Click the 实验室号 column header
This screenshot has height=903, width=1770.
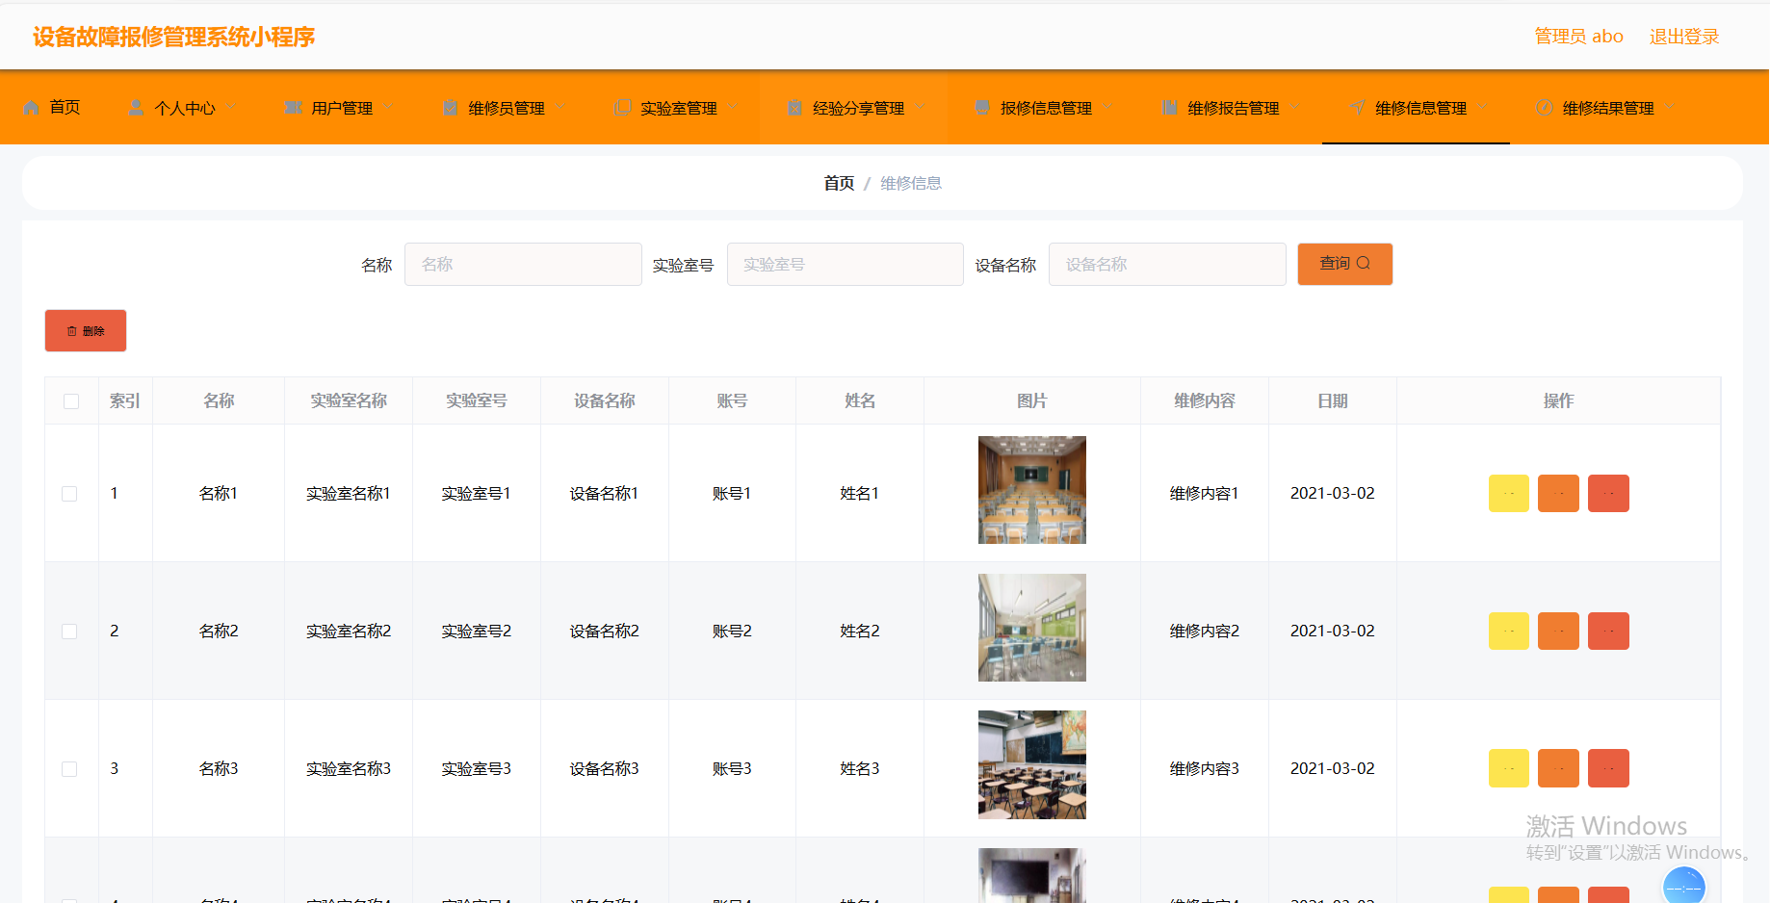[x=477, y=400]
